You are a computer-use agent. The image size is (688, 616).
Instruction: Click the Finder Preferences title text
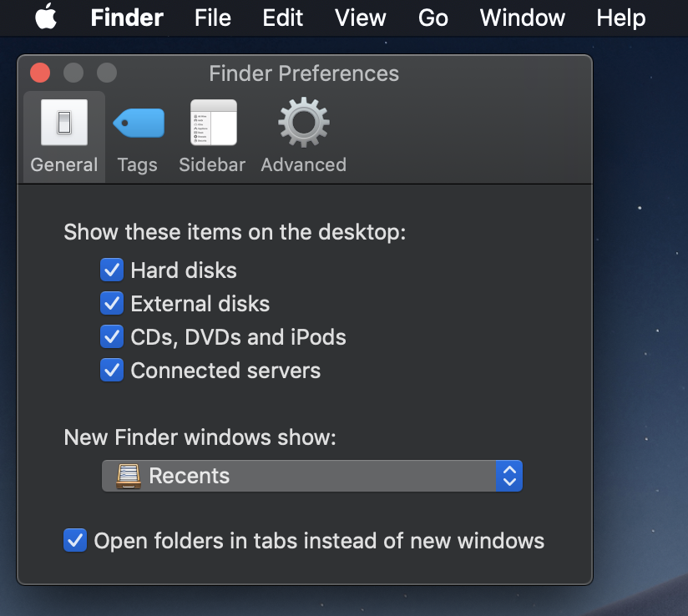pyautogui.click(x=304, y=73)
